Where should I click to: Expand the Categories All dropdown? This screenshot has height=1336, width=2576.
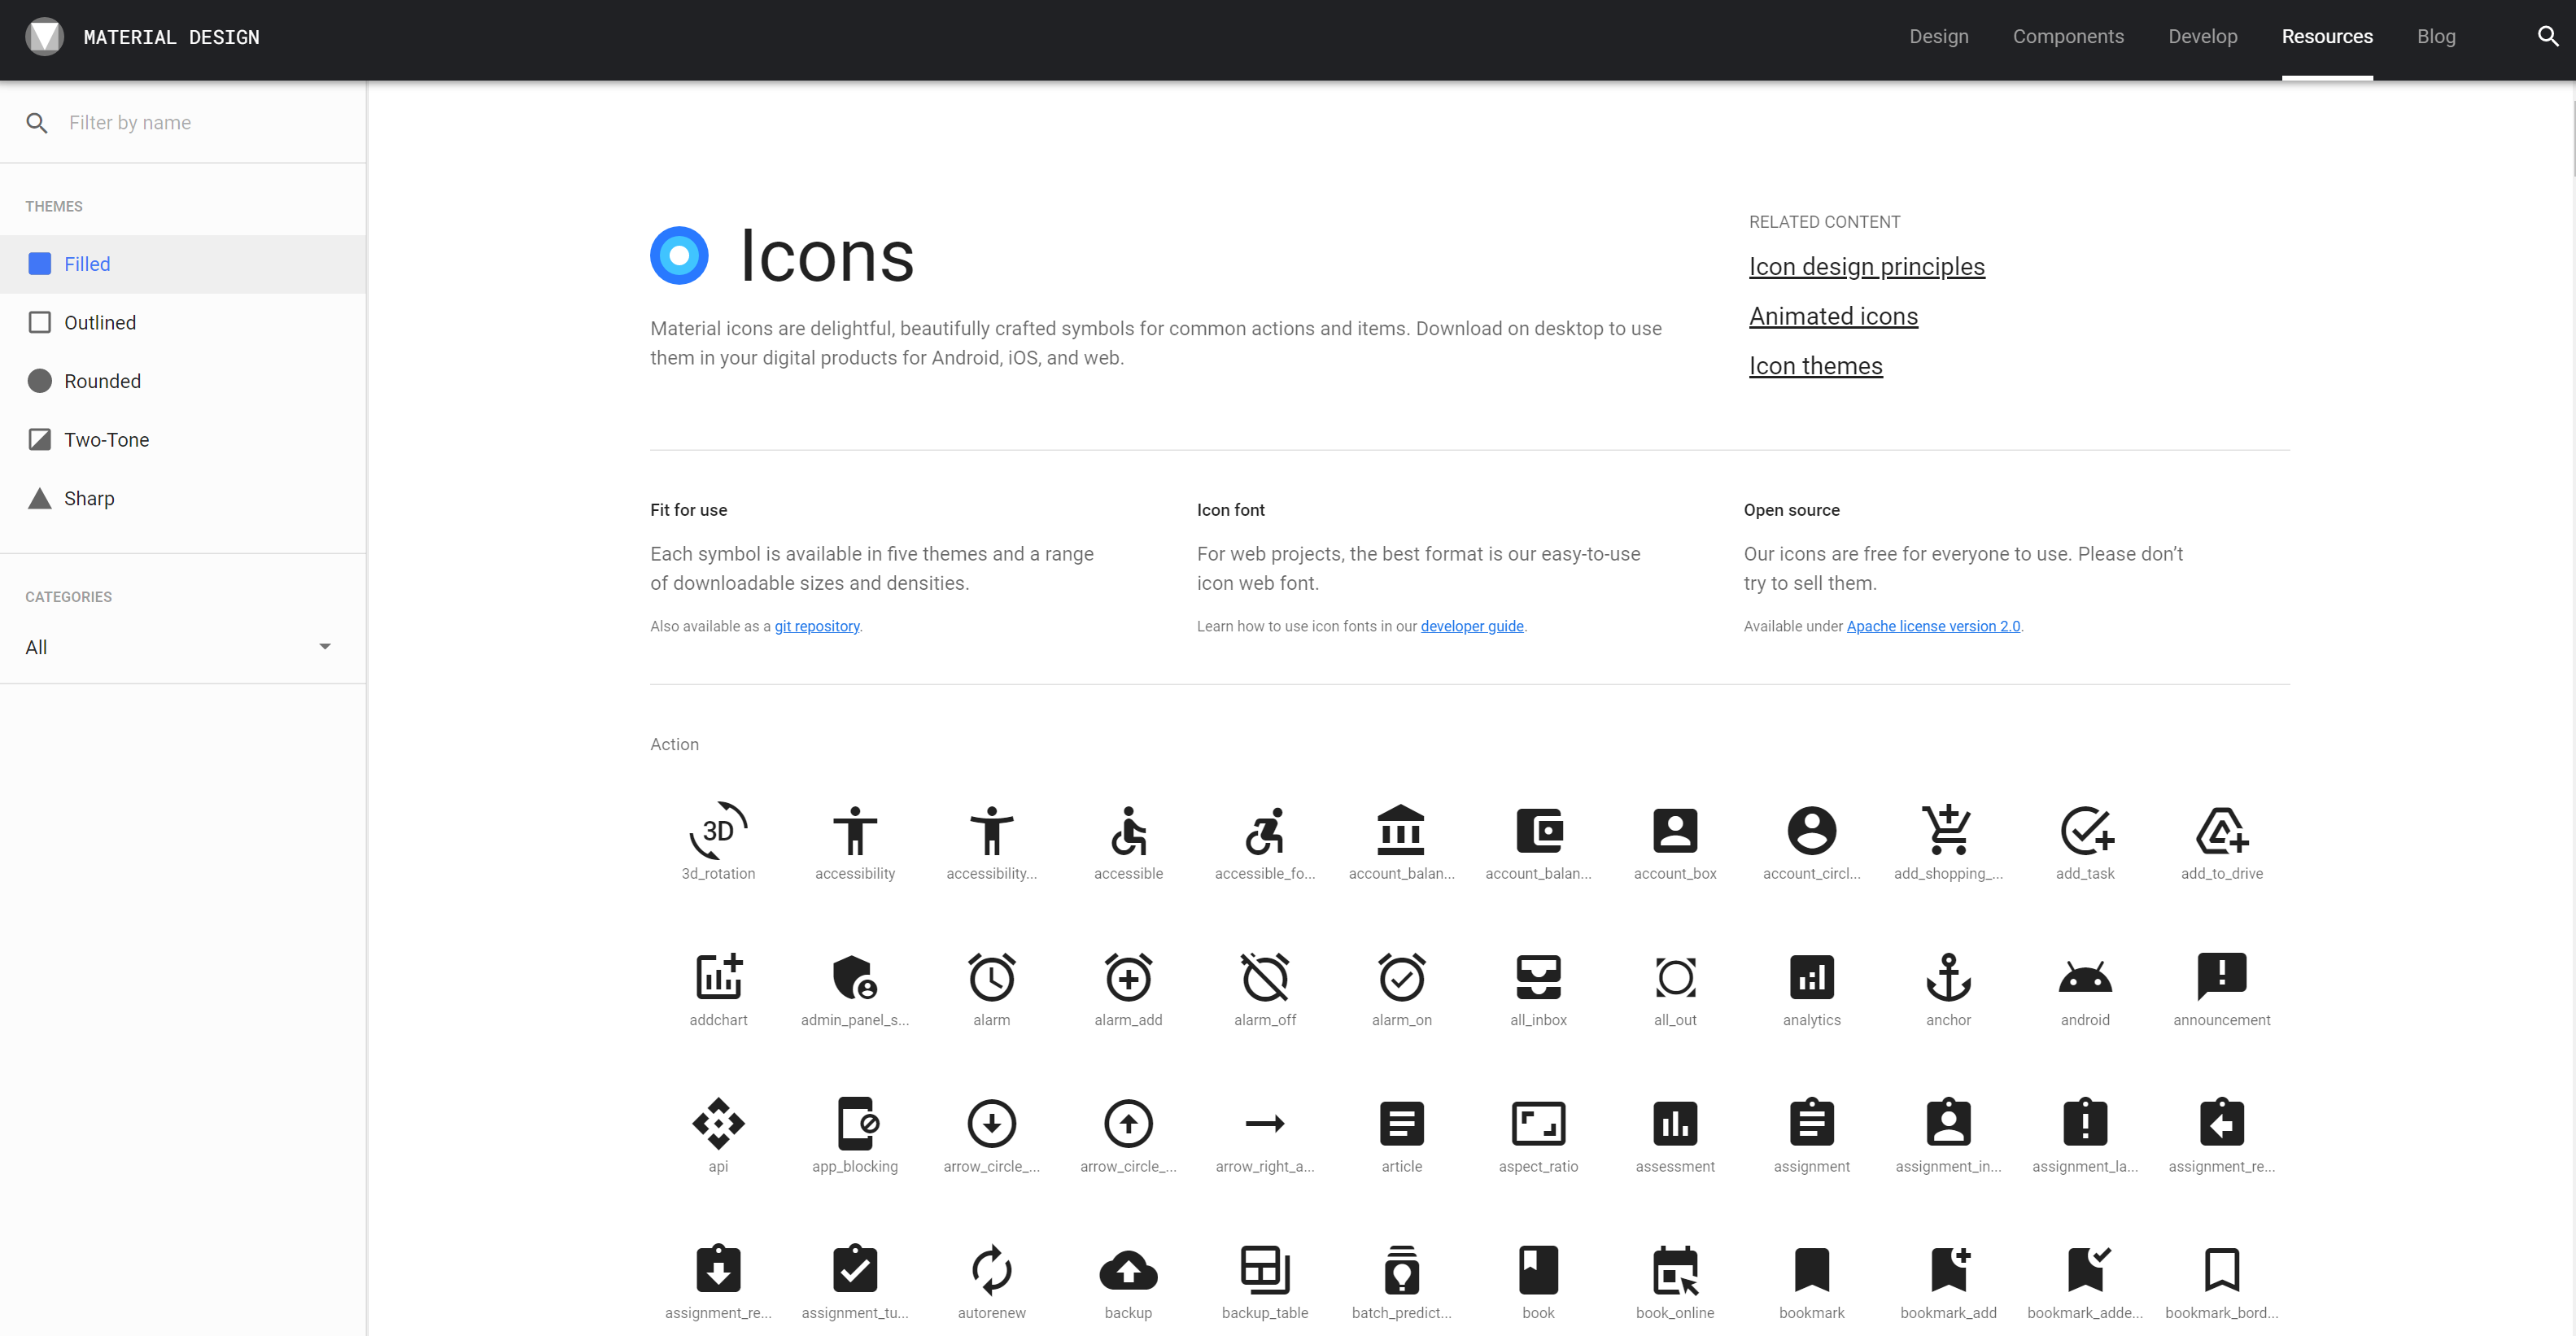180,647
